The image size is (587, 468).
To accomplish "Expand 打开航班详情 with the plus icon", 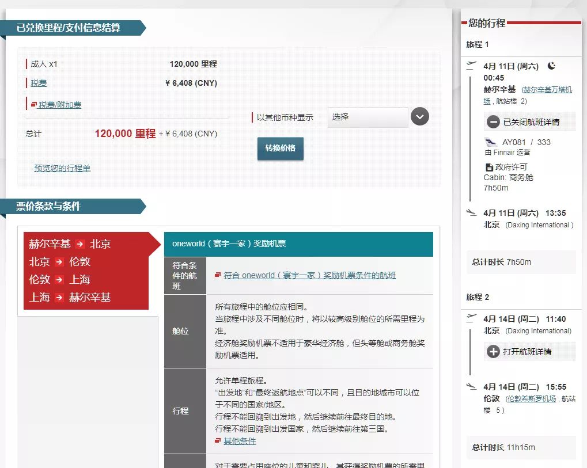I will [493, 352].
